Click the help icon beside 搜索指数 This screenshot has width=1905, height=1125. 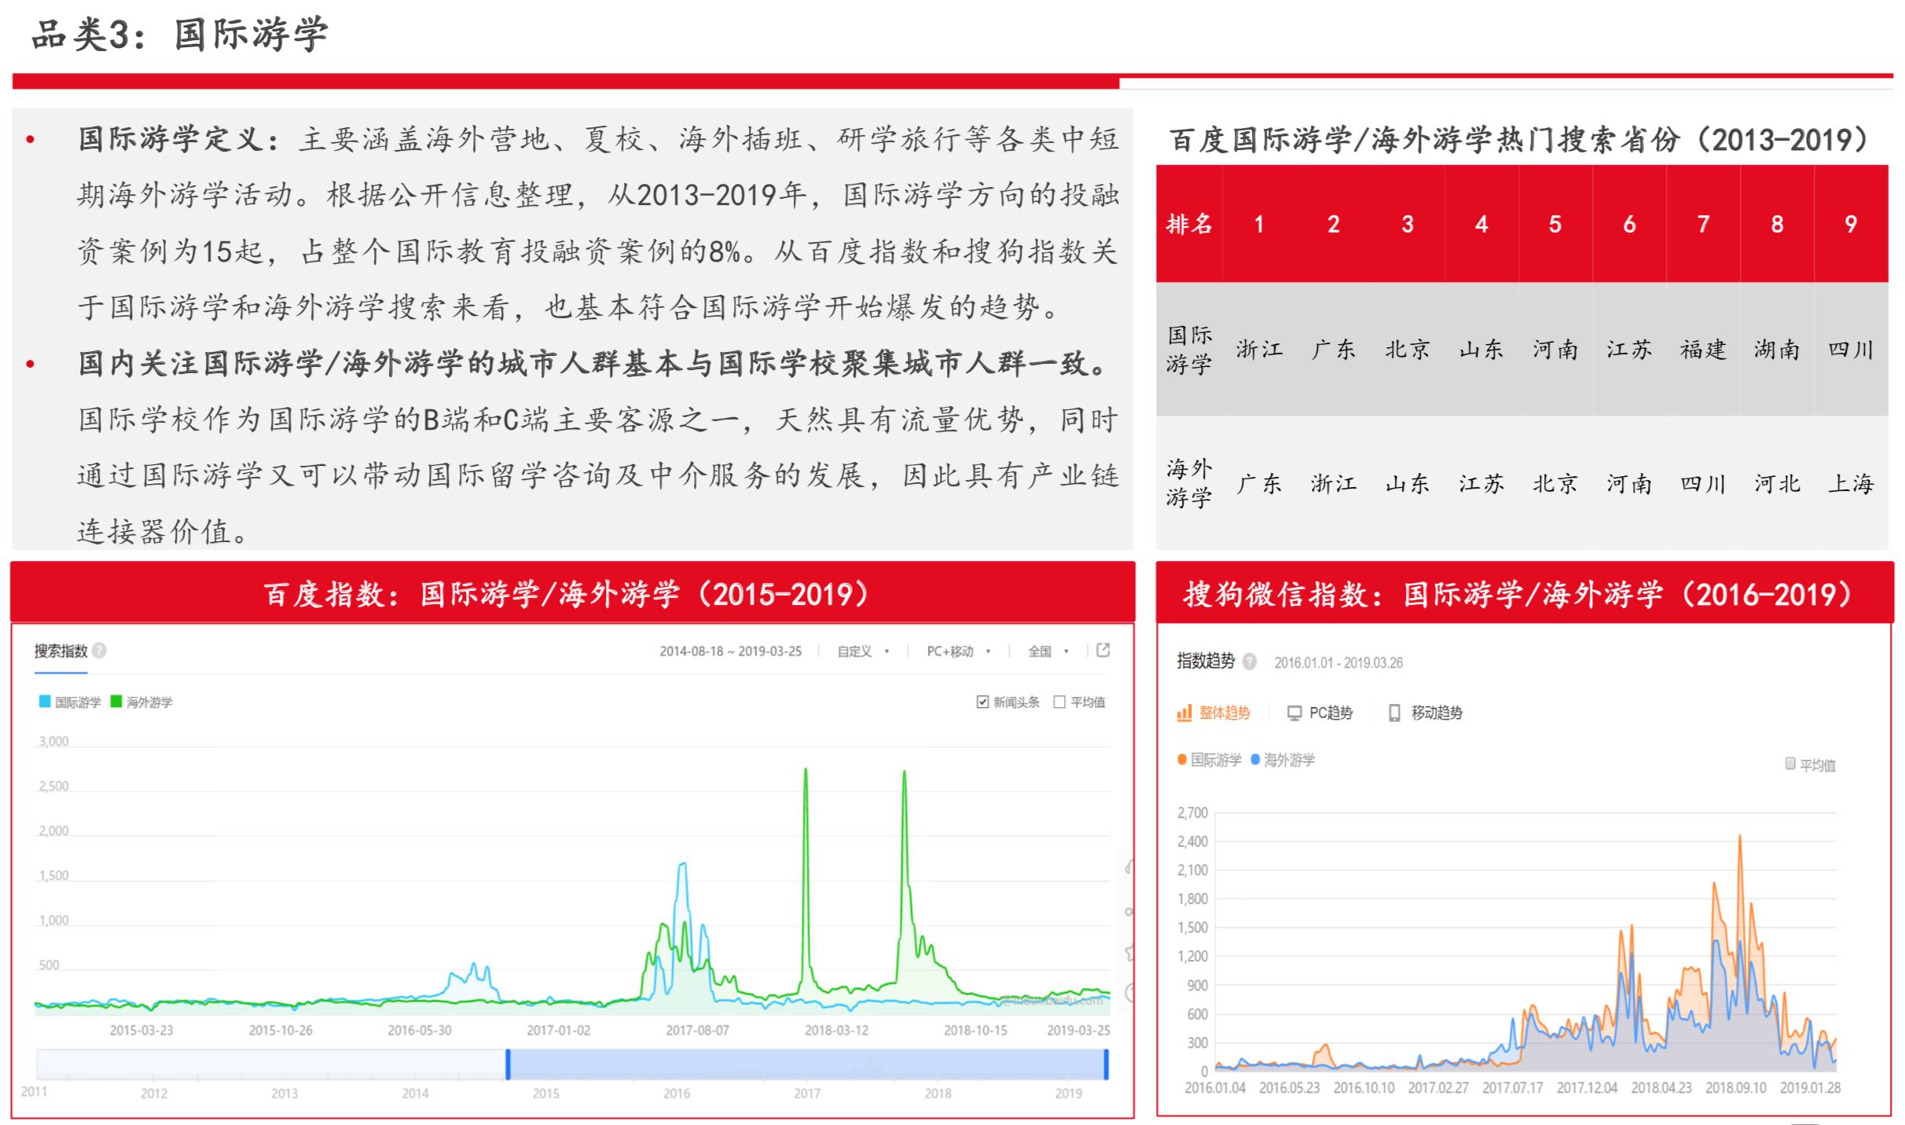coord(99,650)
